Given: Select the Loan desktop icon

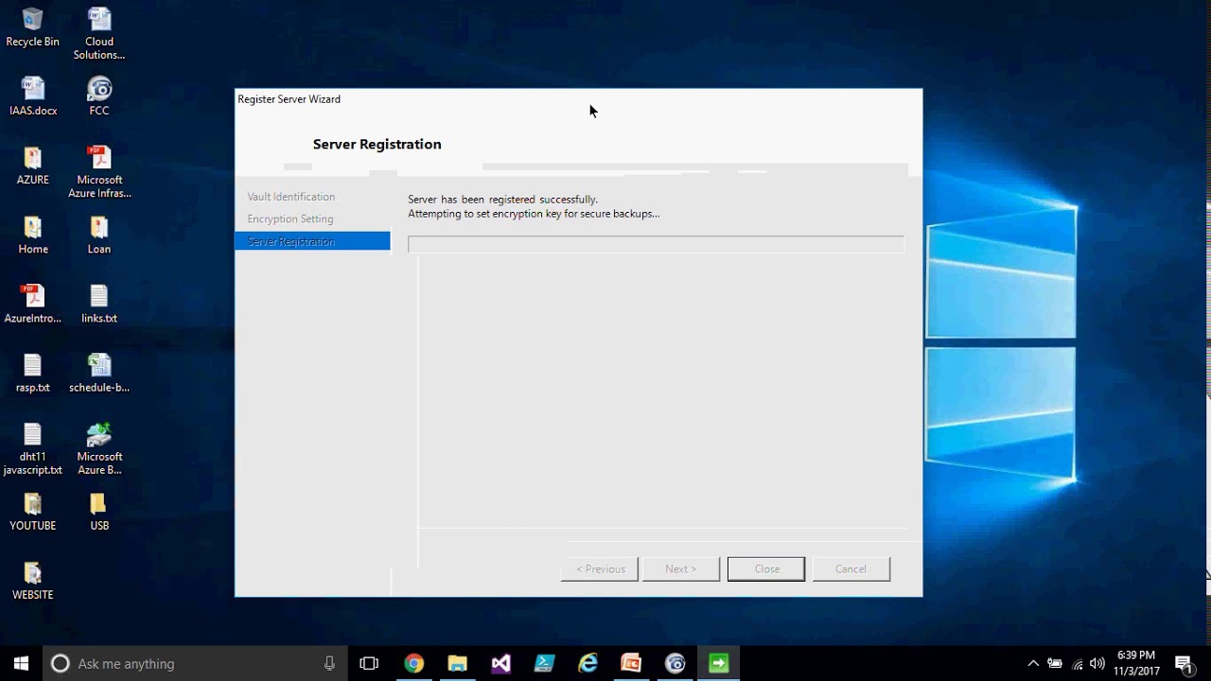Looking at the screenshot, I should coord(99,234).
